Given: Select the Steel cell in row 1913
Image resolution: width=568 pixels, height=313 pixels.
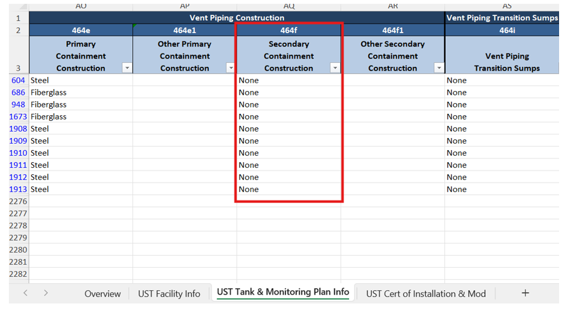Looking at the screenshot, I should (x=81, y=189).
